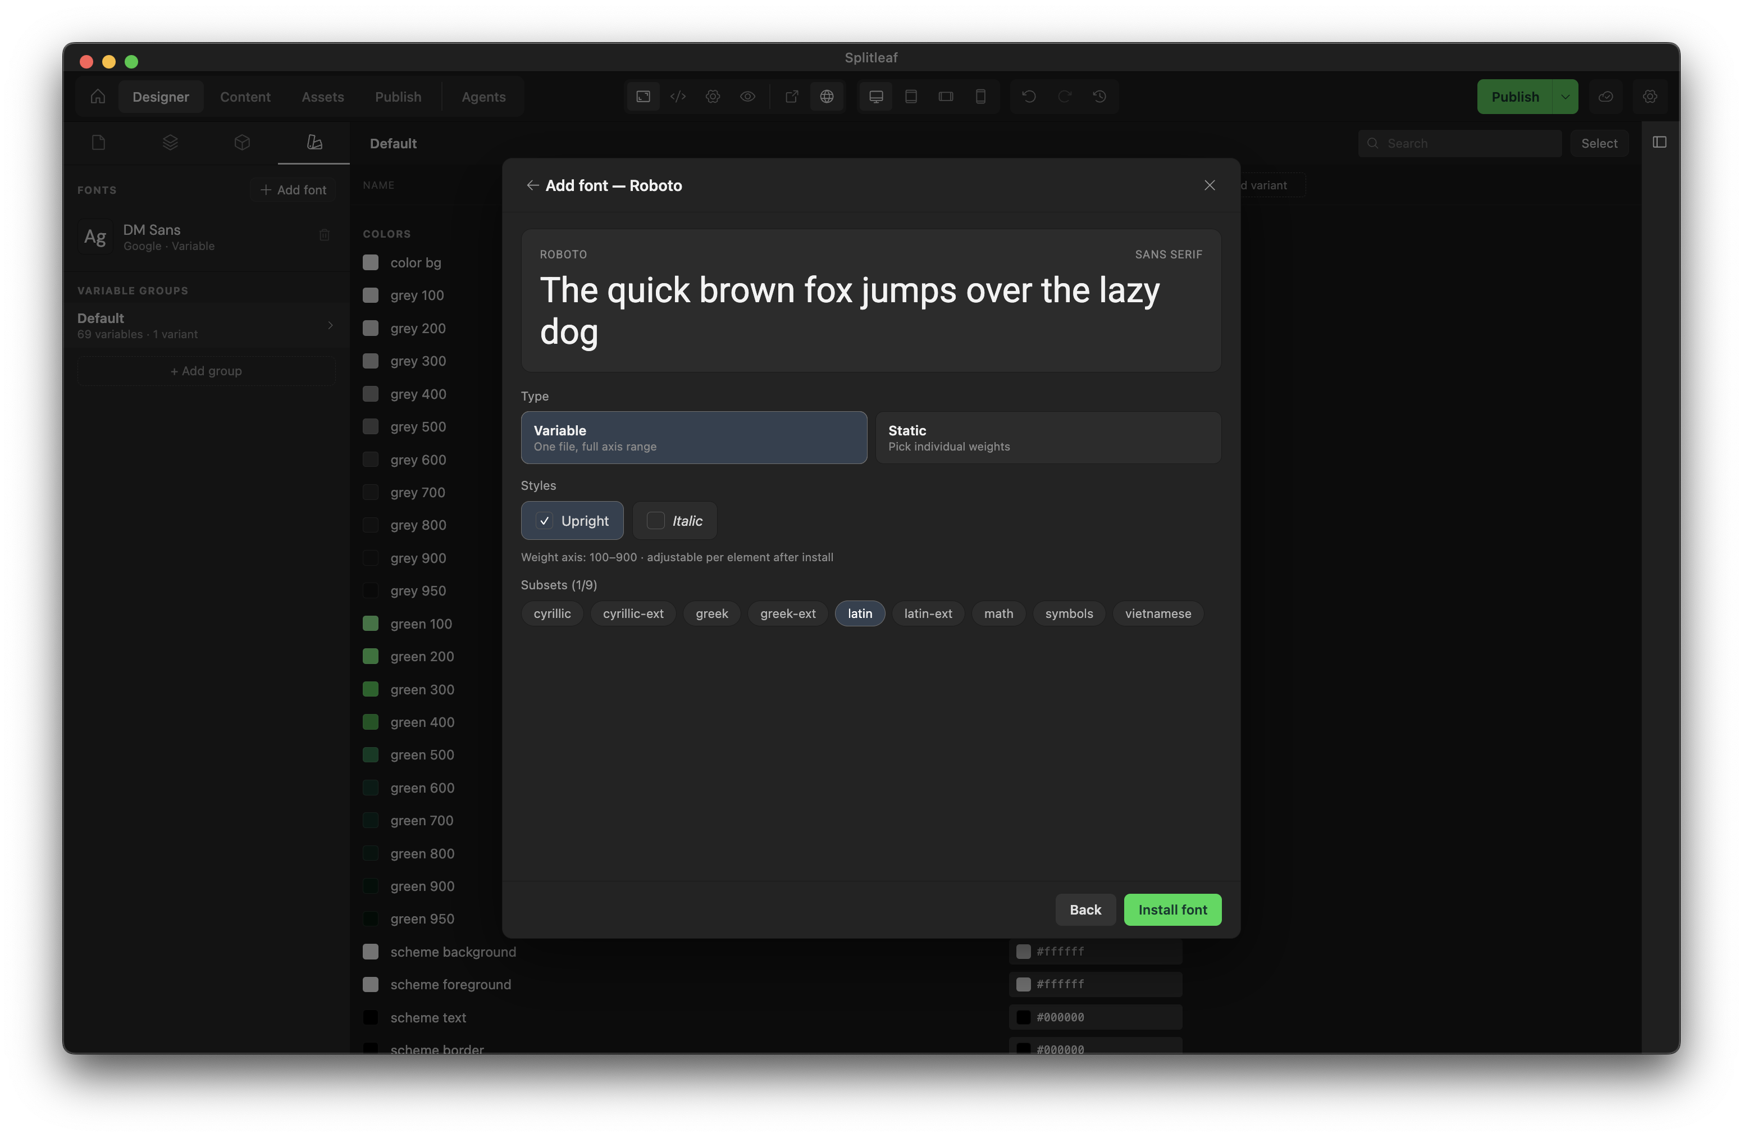Open the code view icon
This screenshot has width=1743, height=1137.
(x=677, y=97)
